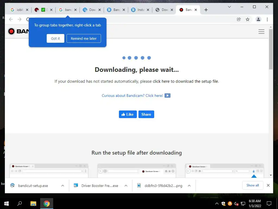This screenshot has height=209, width=278.
Task: Click the scrollbar down arrow
Action: (x=271, y=175)
